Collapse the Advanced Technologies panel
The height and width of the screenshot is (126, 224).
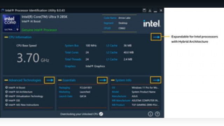(6, 80)
